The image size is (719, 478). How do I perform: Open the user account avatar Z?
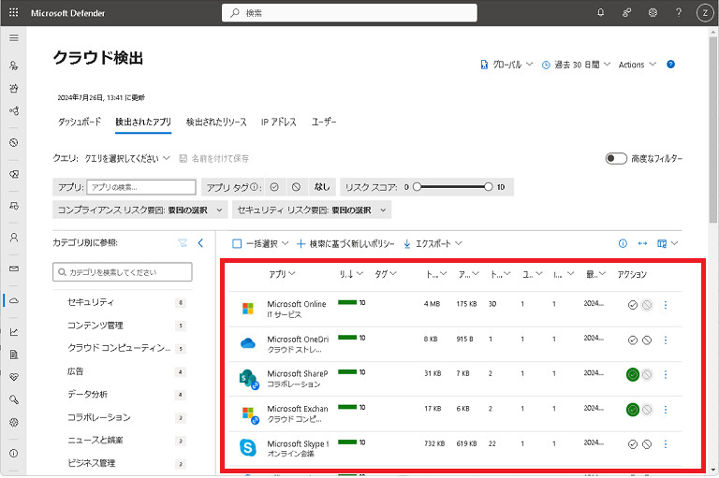pos(705,13)
